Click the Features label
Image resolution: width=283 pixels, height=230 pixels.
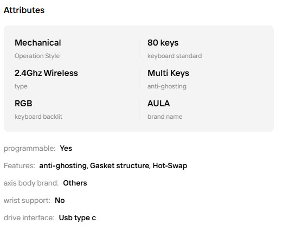point(20,165)
